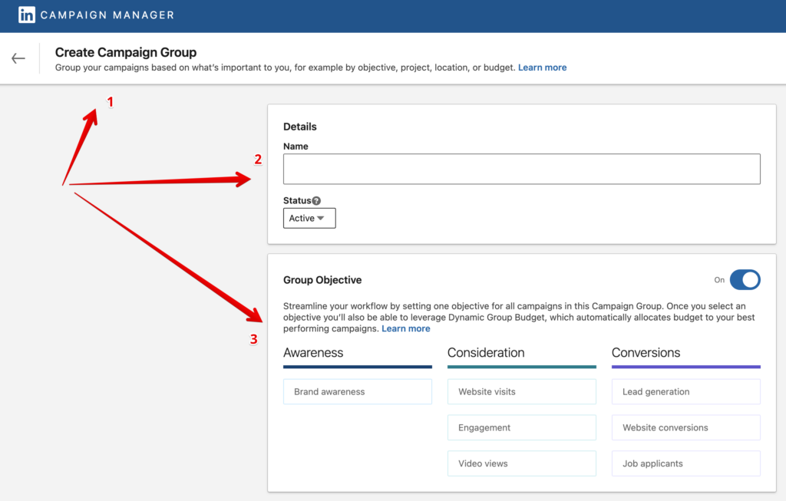Click the LinkedIn logo icon
786x501 pixels.
27,15
